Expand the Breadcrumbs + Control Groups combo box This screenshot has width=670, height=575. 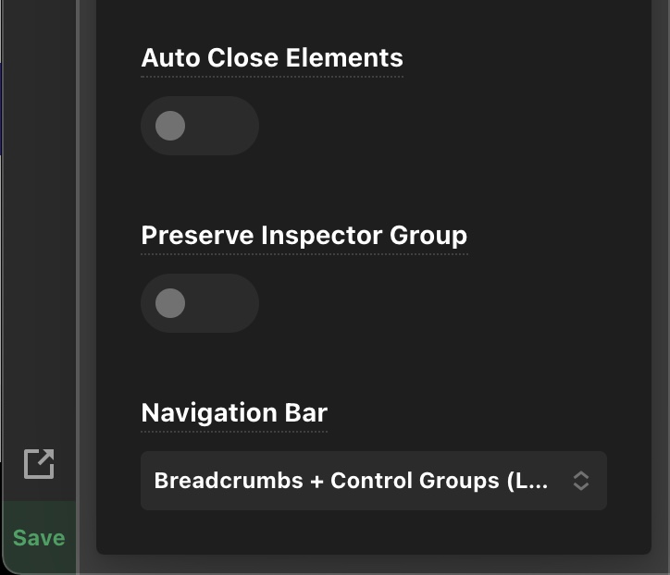(x=374, y=481)
